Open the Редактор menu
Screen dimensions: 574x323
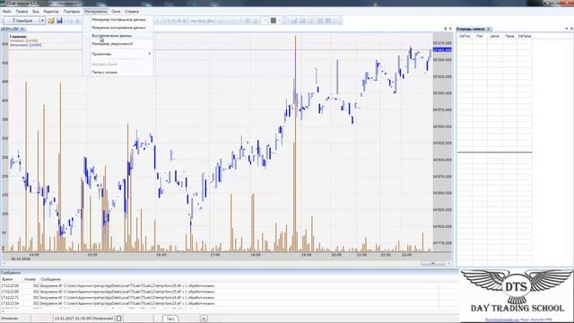click(51, 12)
